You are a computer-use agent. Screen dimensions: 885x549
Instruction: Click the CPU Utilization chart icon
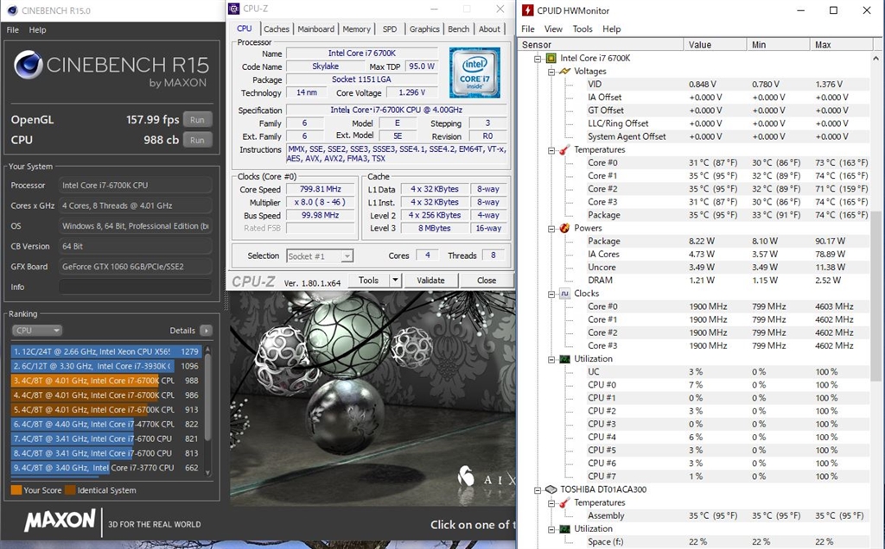click(564, 358)
